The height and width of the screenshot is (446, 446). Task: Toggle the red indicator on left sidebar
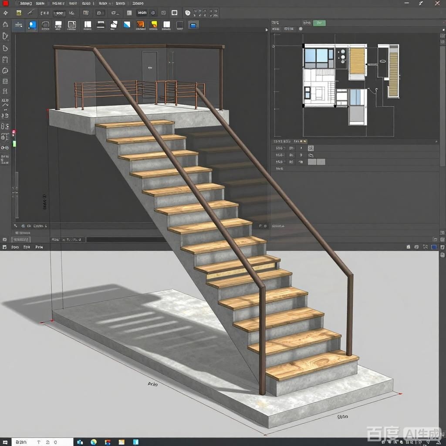(x=14, y=132)
